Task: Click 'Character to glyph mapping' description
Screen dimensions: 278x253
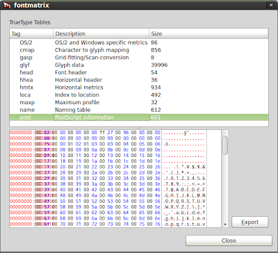Action: pyautogui.click(x=92, y=50)
